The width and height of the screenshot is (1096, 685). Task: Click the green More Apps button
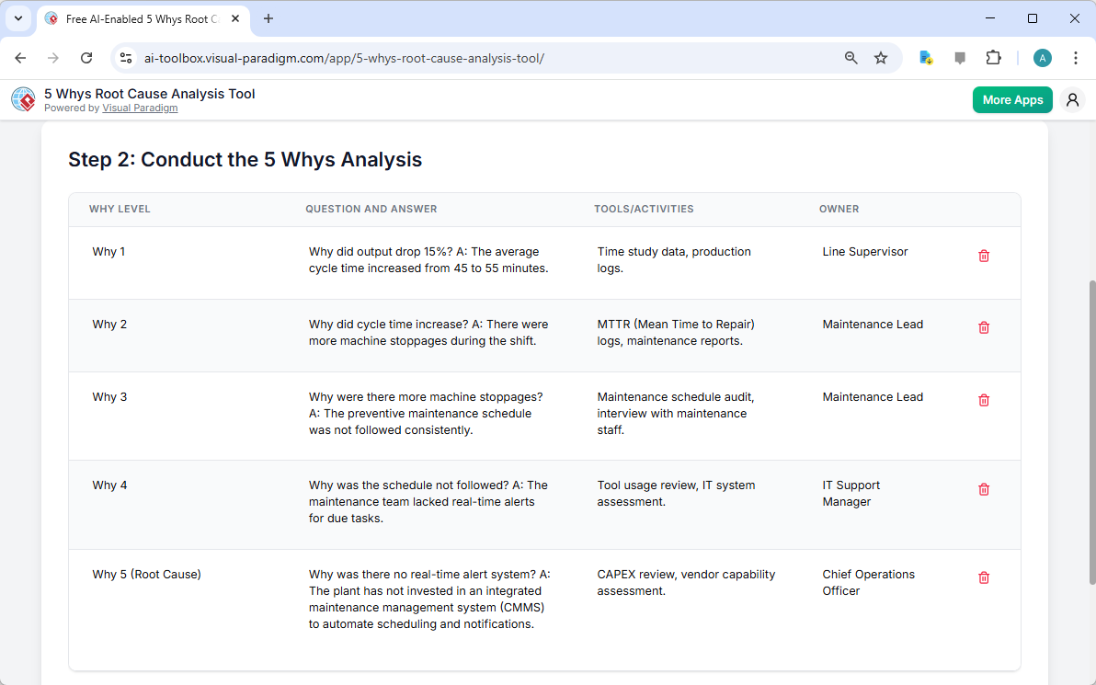coord(1012,99)
